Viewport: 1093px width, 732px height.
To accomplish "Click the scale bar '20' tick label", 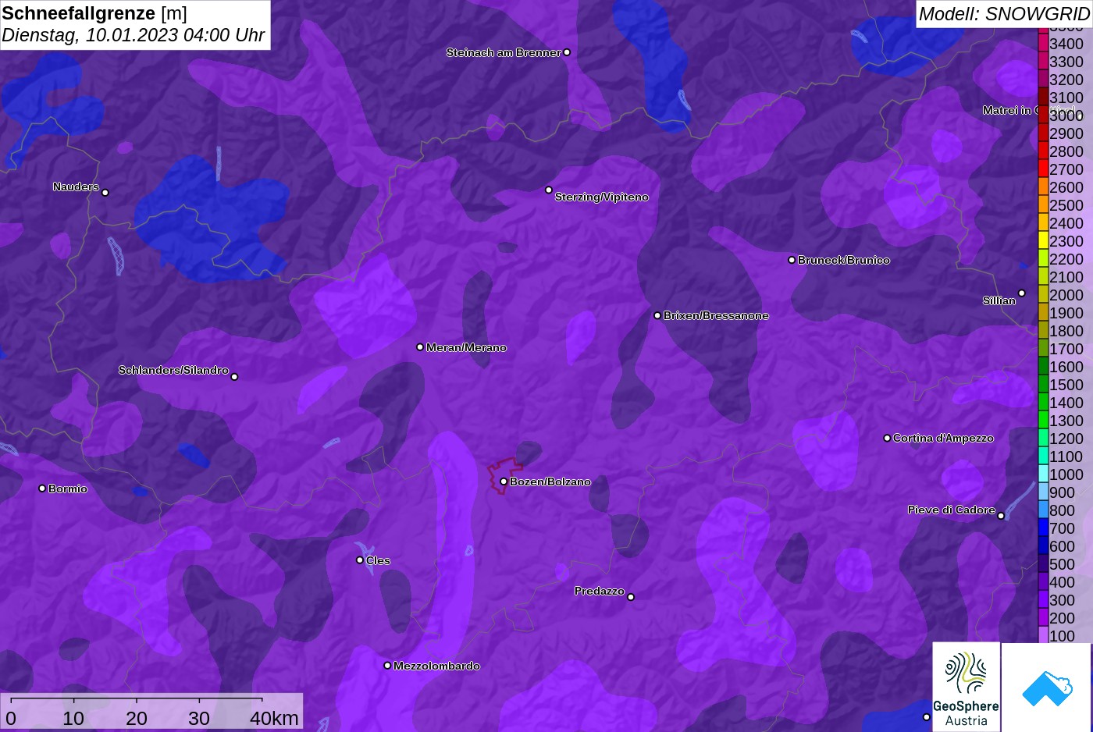I will click(x=137, y=718).
